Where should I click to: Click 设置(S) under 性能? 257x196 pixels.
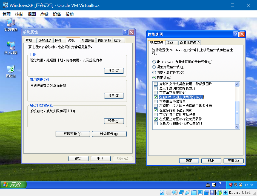click(114, 71)
